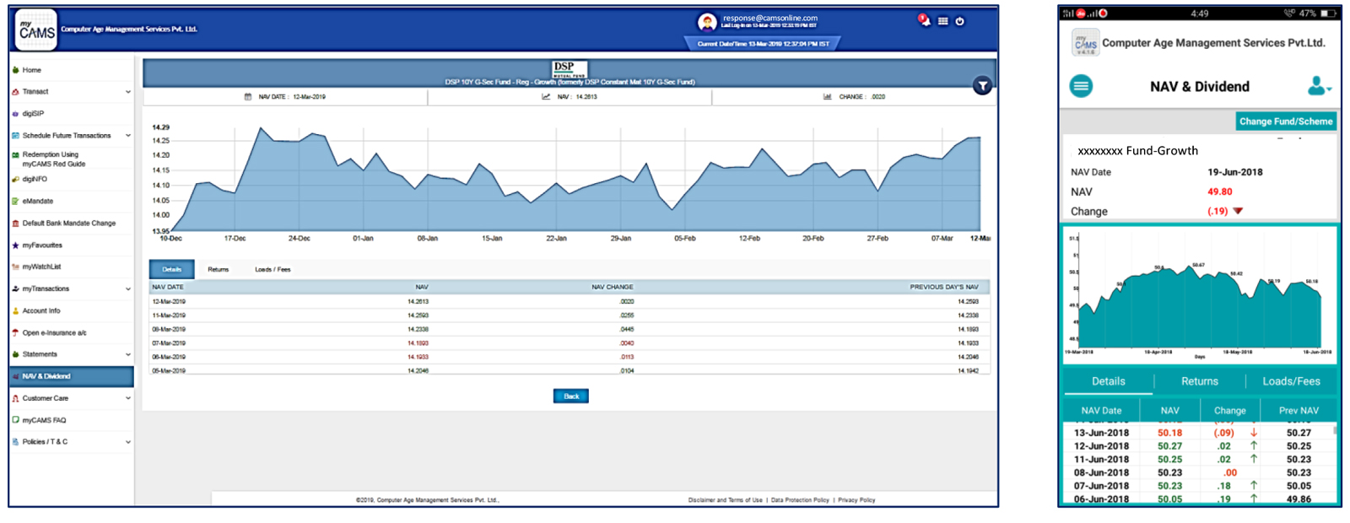The width and height of the screenshot is (1350, 523).
Task: Open the grid menu icon in header
Action: (x=942, y=21)
